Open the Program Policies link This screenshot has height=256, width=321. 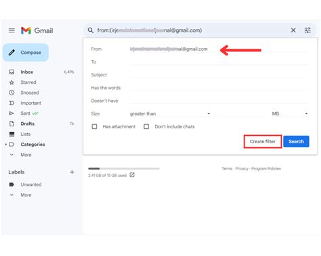point(266,169)
